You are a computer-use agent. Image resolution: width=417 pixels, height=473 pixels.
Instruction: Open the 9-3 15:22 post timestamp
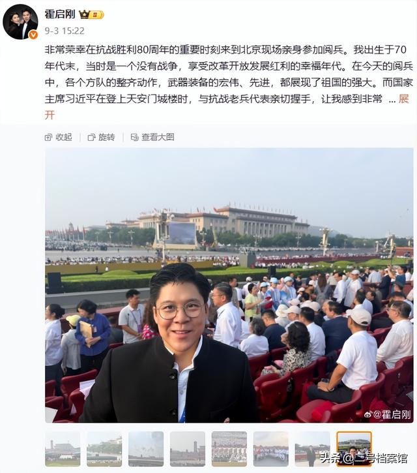click(x=65, y=31)
